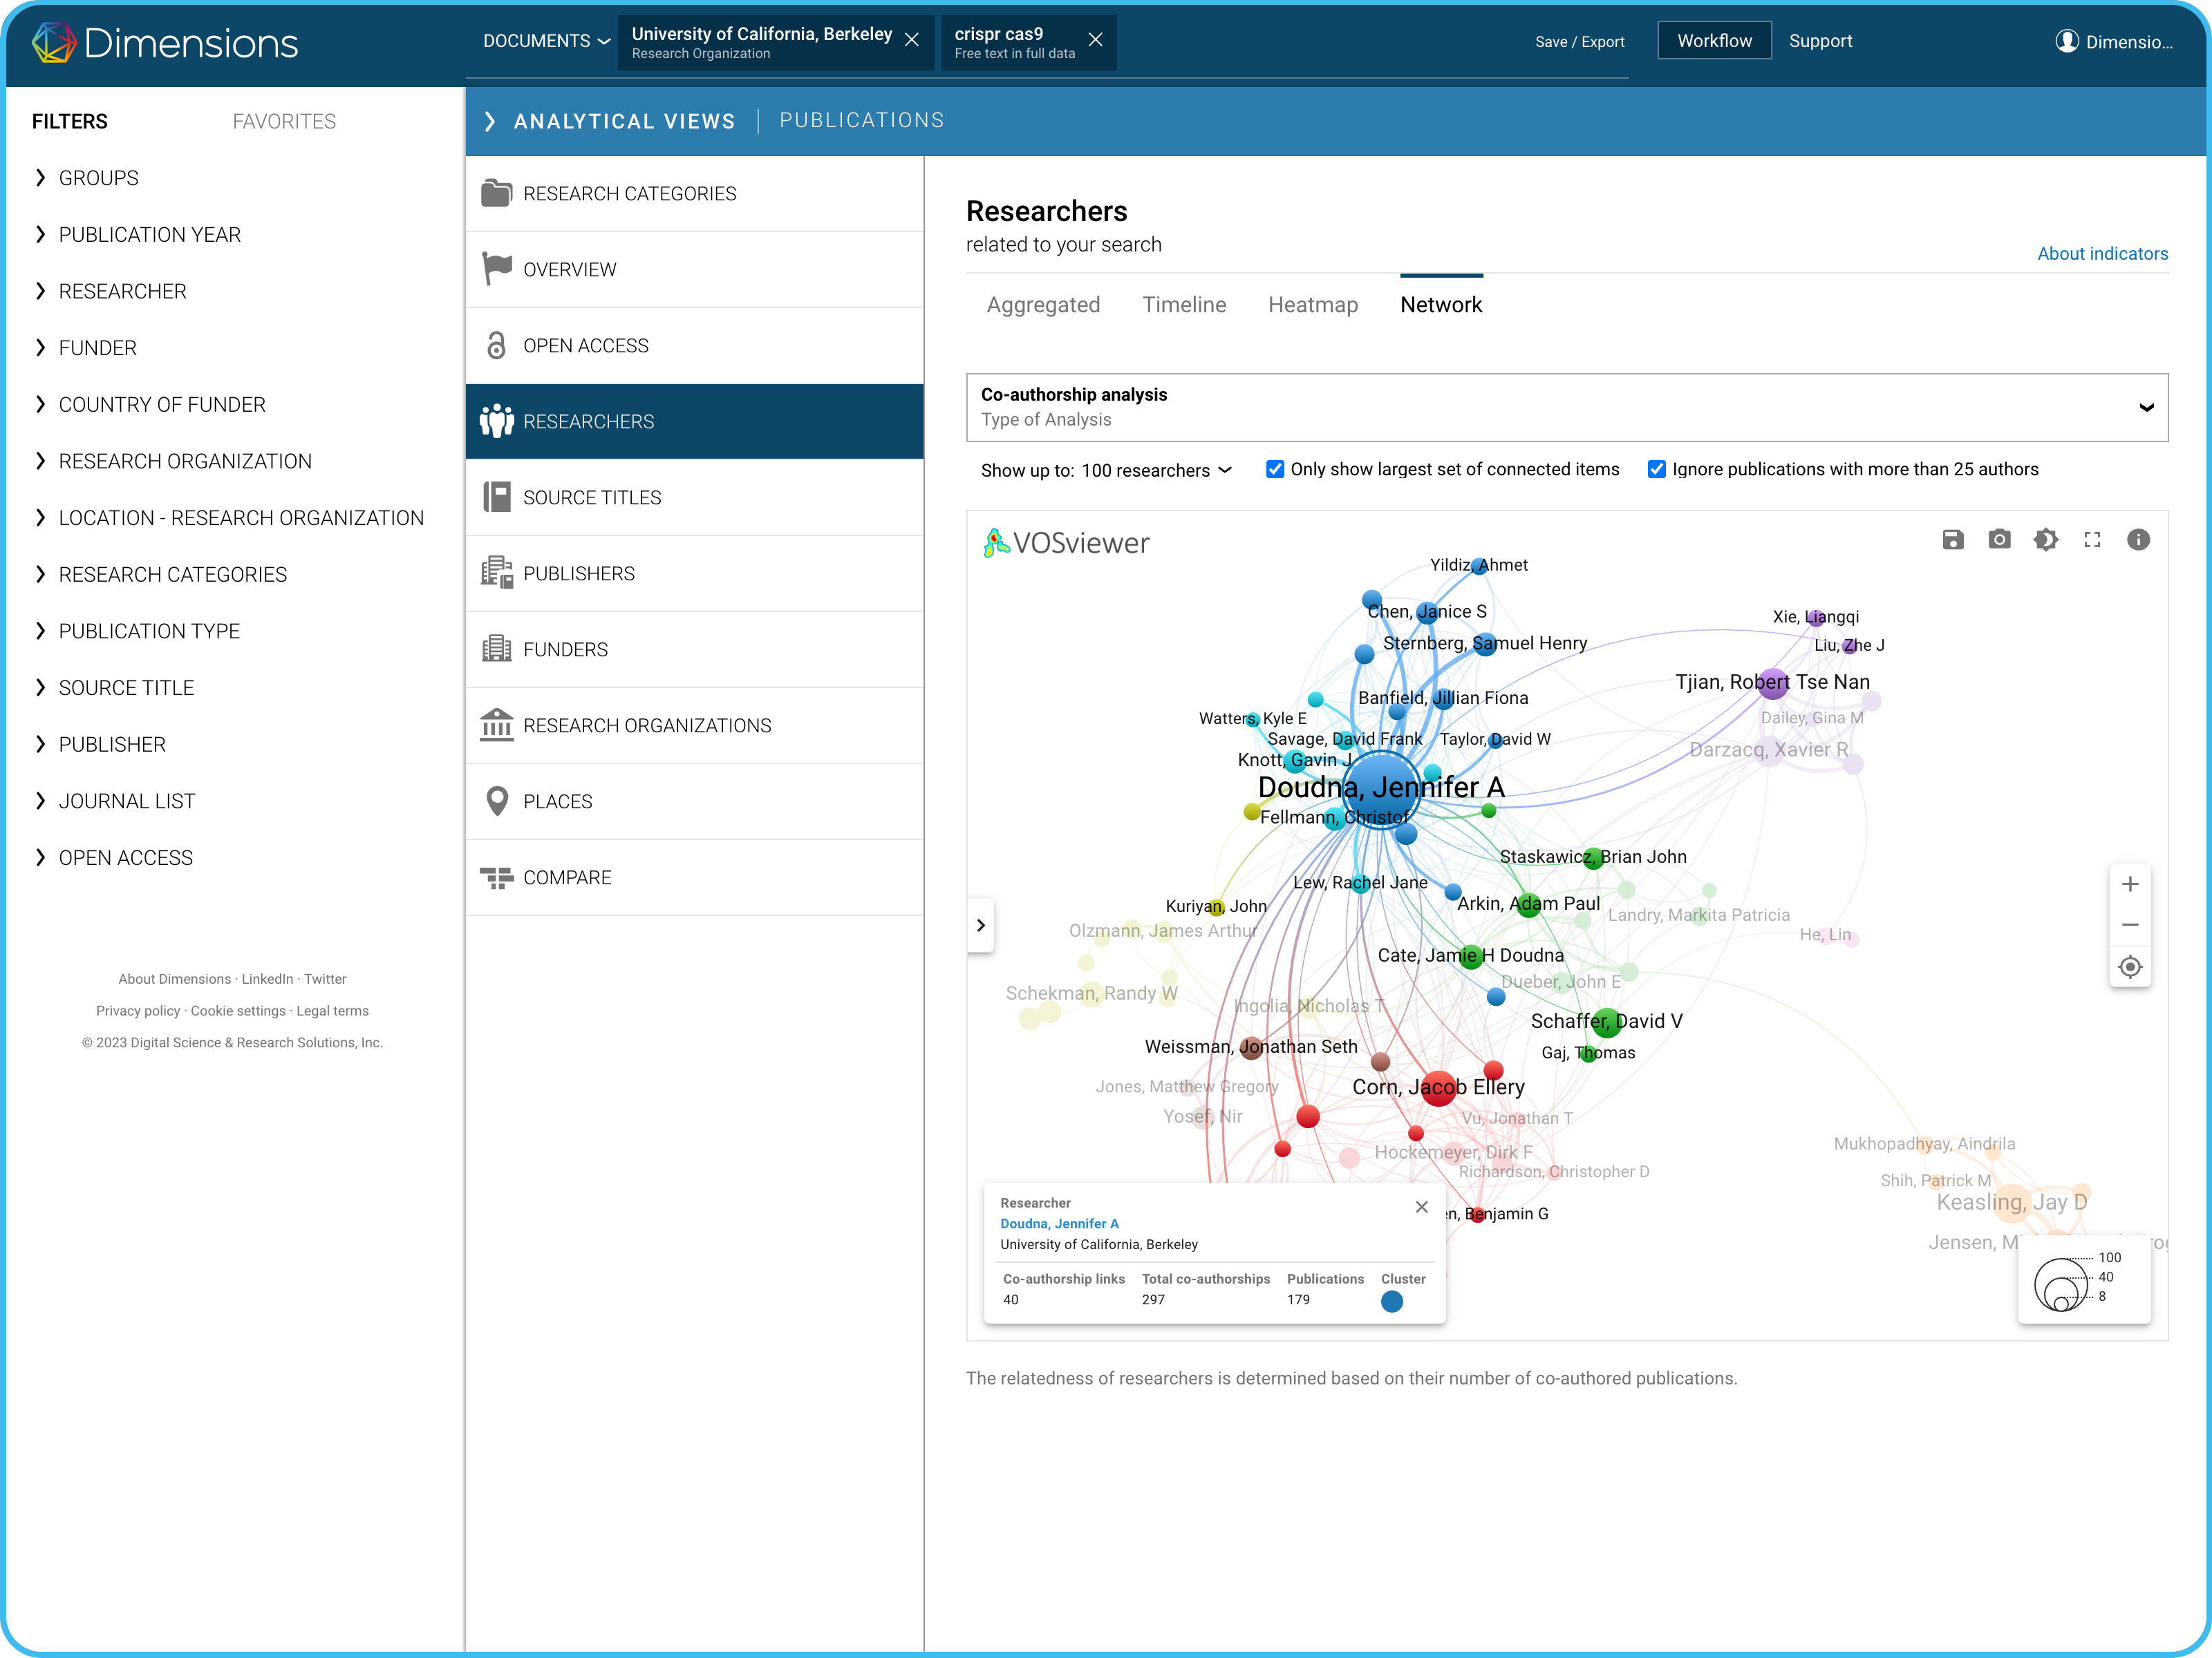Toggle the dark/light mode brightness icon

(x=2045, y=540)
